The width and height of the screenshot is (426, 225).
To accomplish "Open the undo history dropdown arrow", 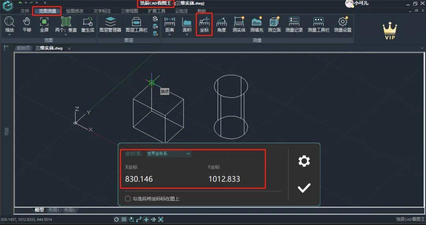I will [26, 3].
